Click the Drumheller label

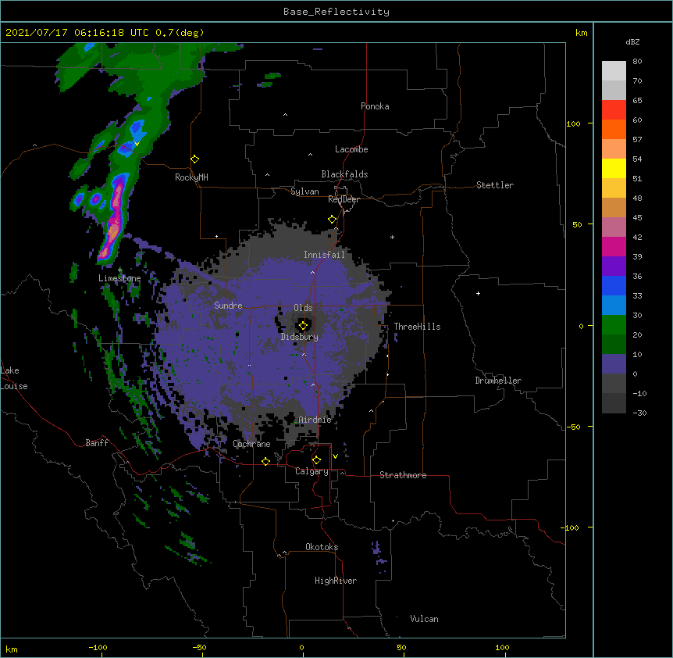498,381
